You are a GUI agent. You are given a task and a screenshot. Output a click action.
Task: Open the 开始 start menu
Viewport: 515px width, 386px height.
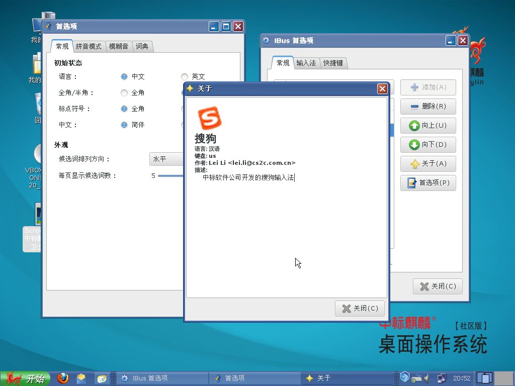26,378
